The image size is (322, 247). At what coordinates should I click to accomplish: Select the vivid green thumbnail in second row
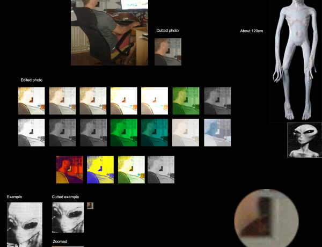(x=124, y=133)
